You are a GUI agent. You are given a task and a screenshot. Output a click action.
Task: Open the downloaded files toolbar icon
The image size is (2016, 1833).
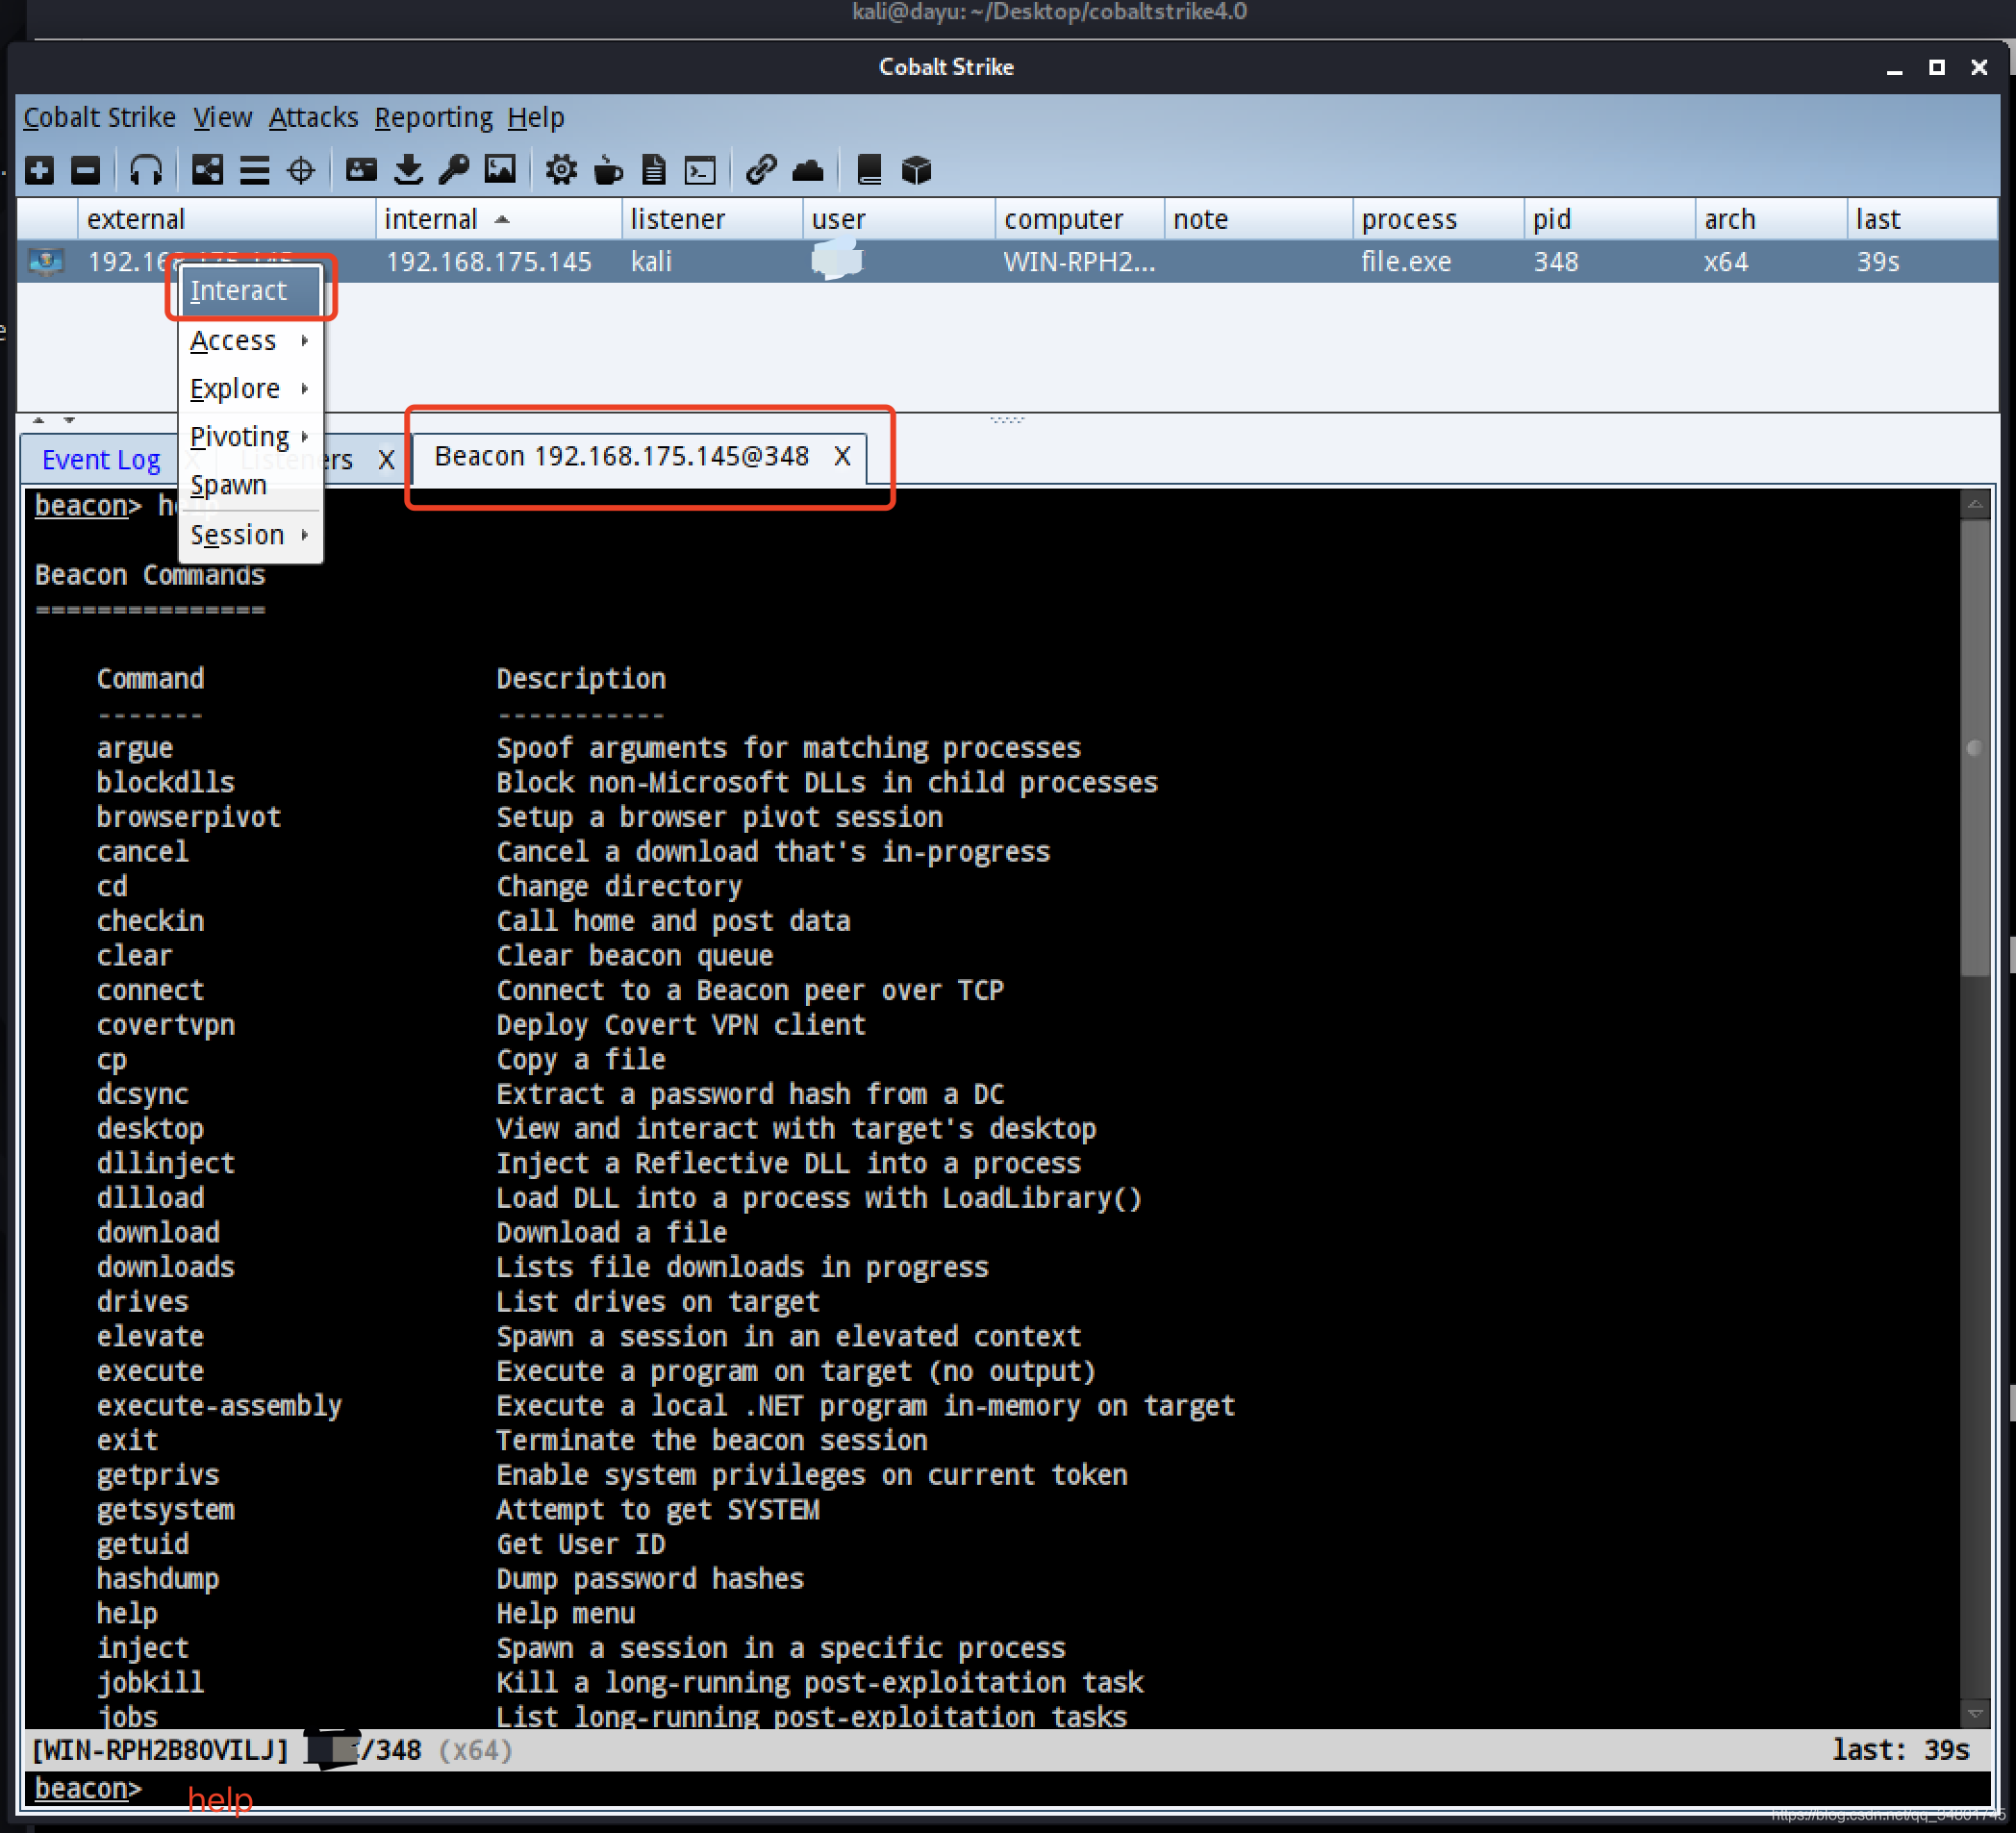408,171
